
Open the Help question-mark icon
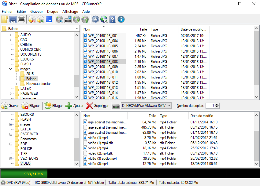pos(112,19)
